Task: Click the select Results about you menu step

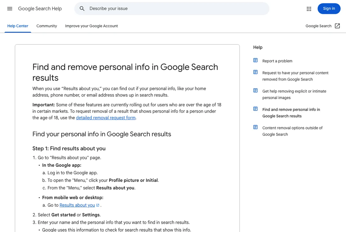Action: pos(91,188)
